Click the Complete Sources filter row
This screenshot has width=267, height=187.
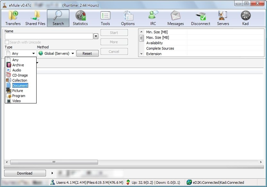coord(204,48)
